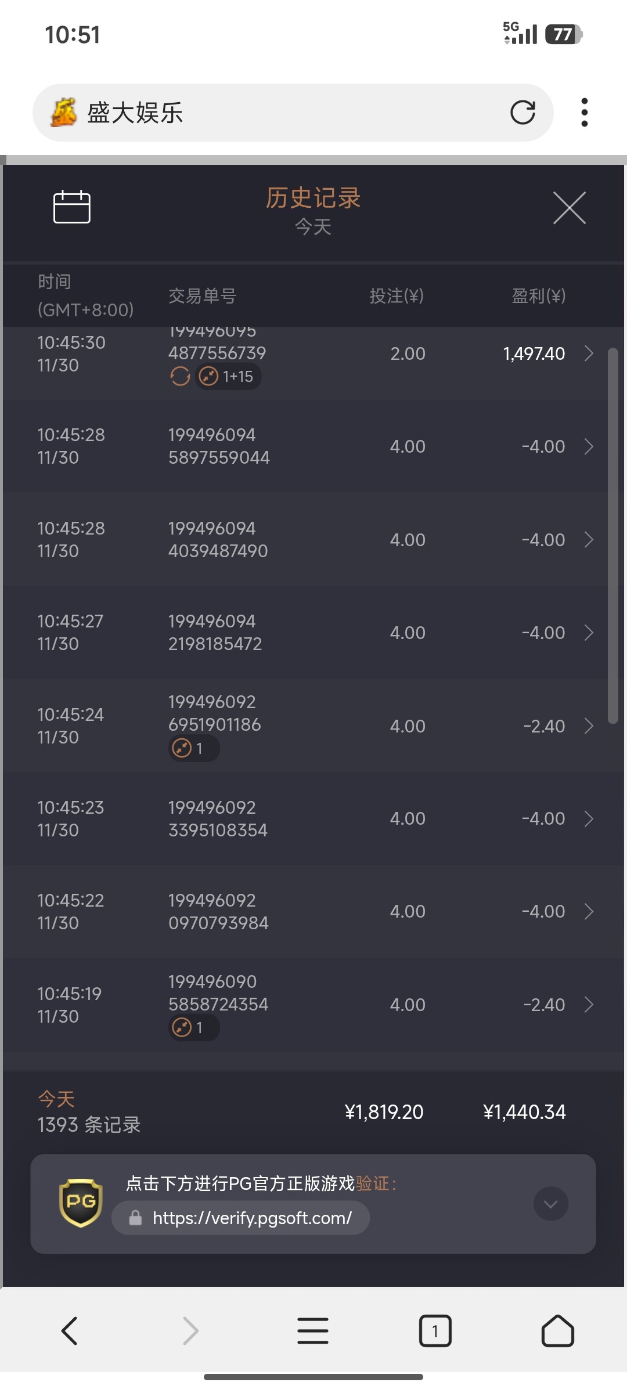The height and width of the screenshot is (1393, 627).
Task: Open the browser hamburger menu
Action: 313,1330
